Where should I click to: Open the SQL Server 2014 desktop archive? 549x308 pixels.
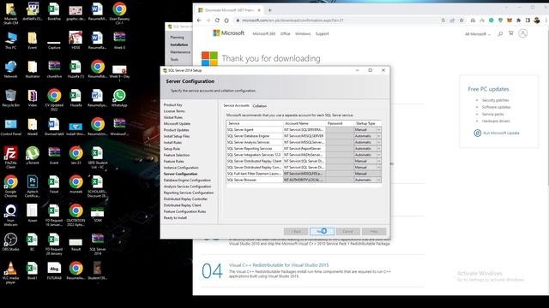coord(98,244)
